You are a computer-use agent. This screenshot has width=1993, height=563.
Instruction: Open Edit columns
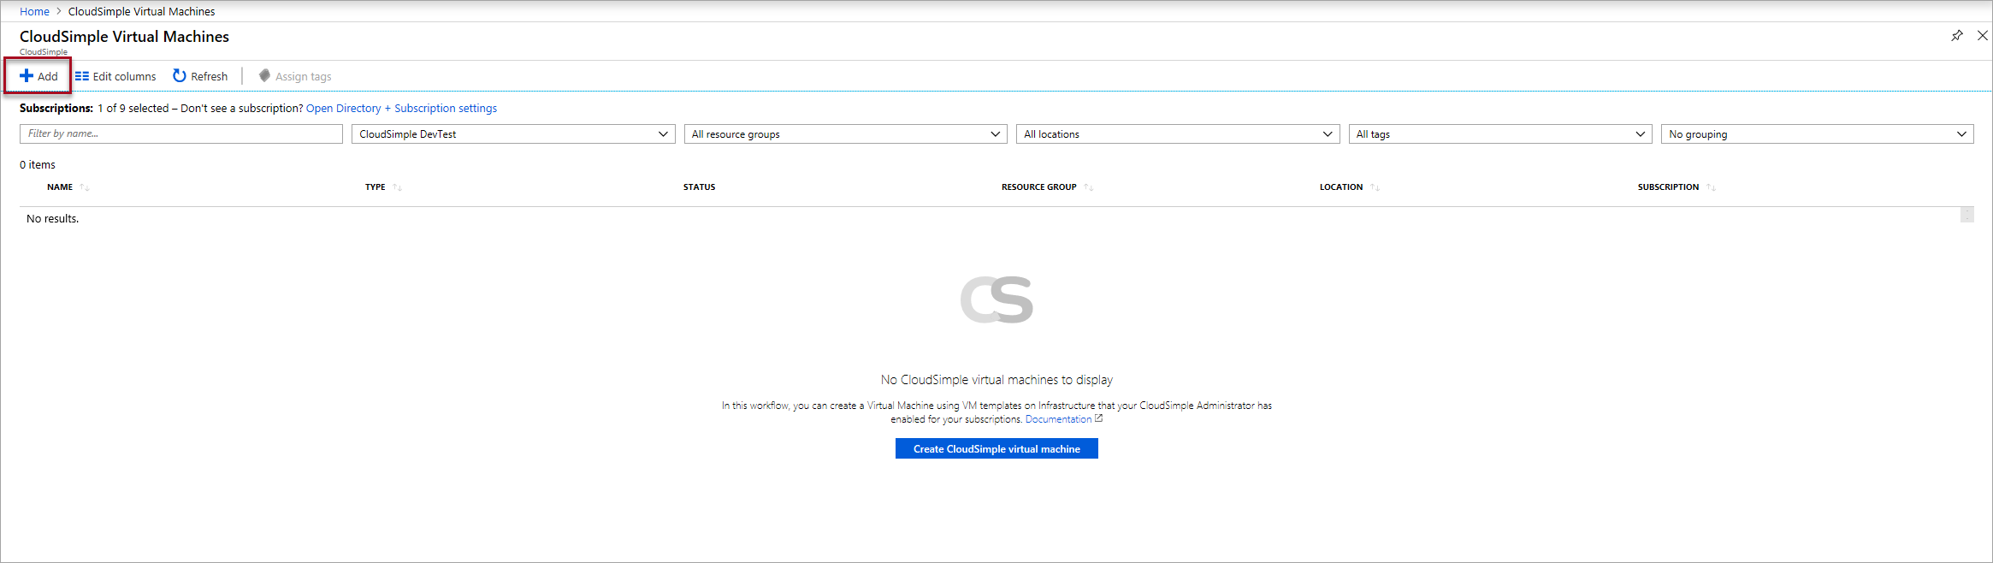click(115, 76)
